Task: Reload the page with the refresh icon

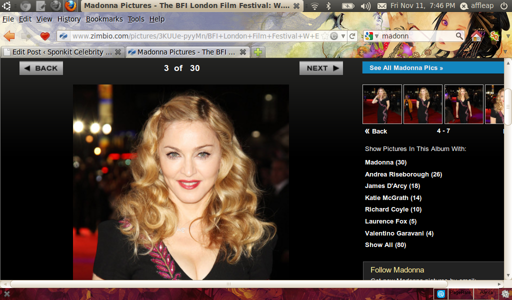Action: tap(352, 36)
